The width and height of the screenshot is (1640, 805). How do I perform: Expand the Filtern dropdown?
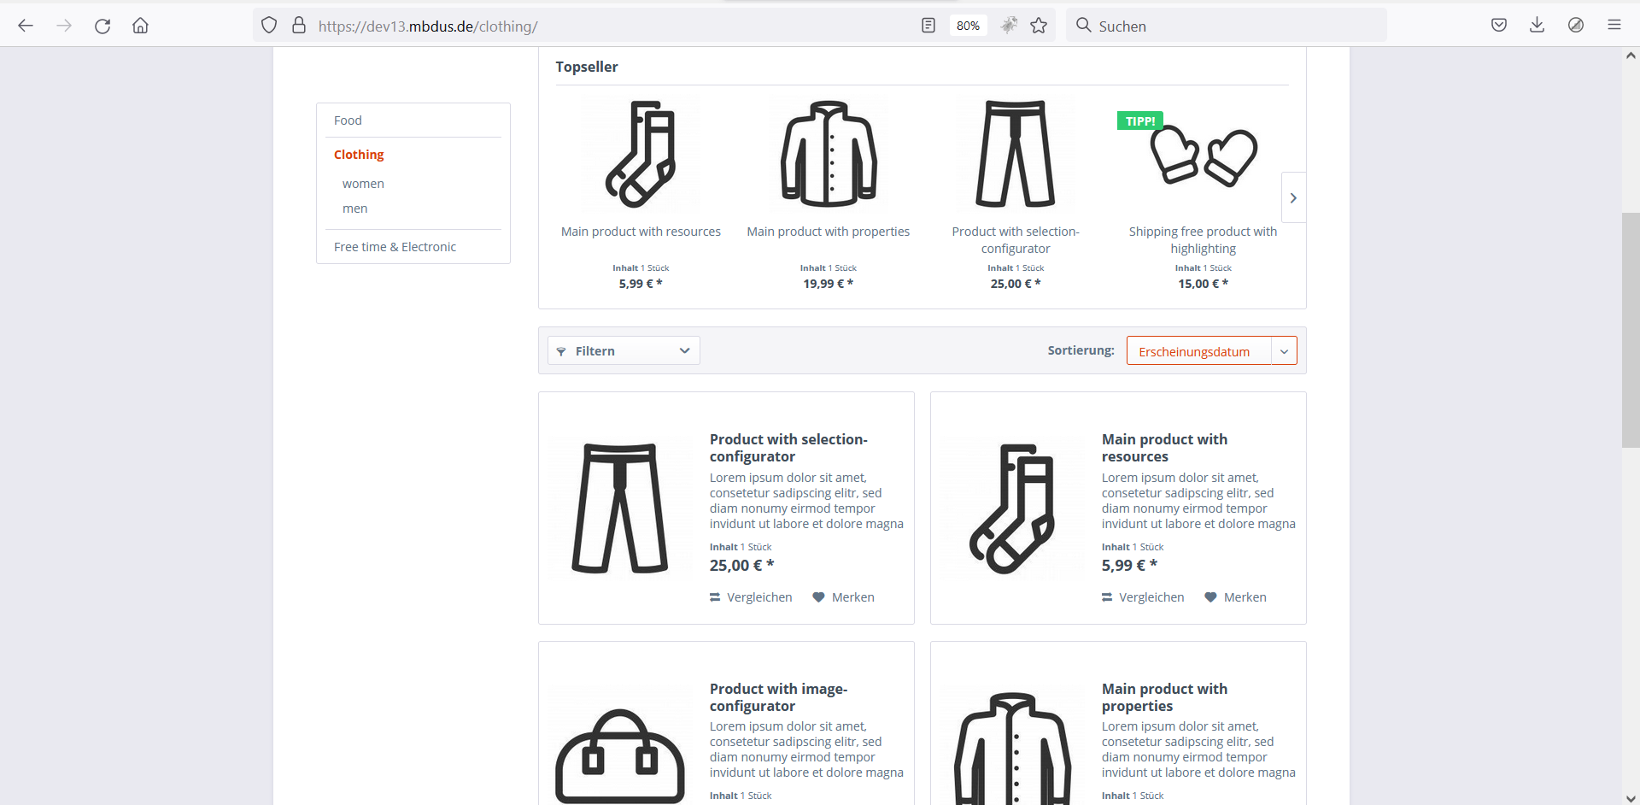click(x=624, y=351)
